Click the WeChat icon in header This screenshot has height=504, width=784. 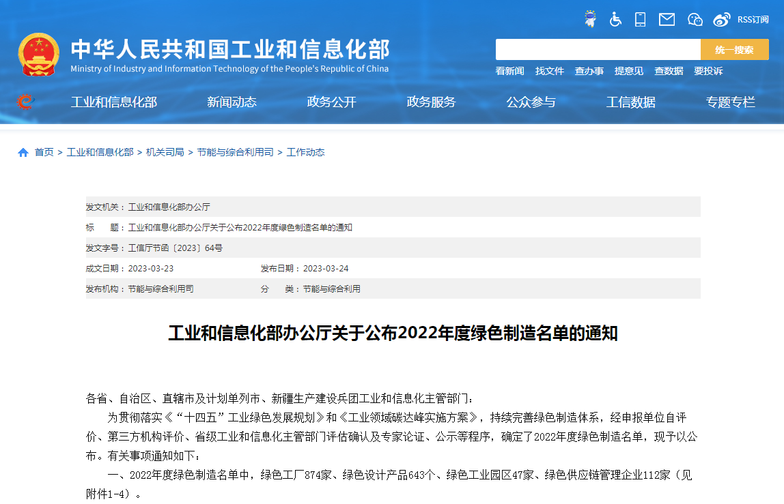coord(695,19)
